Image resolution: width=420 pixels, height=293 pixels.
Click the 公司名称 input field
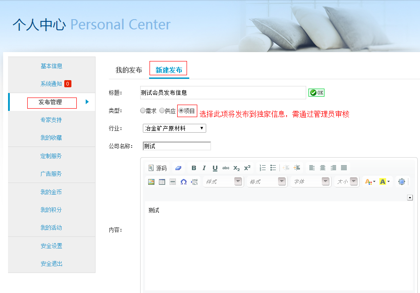[177, 146]
